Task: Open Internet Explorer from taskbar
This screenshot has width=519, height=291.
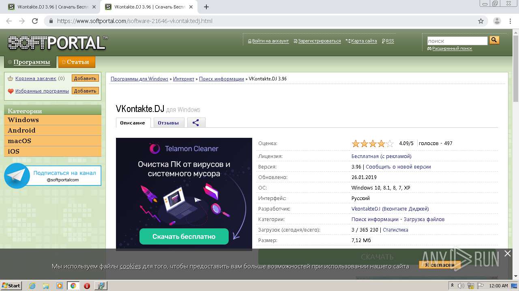Action: click(32, 286)
